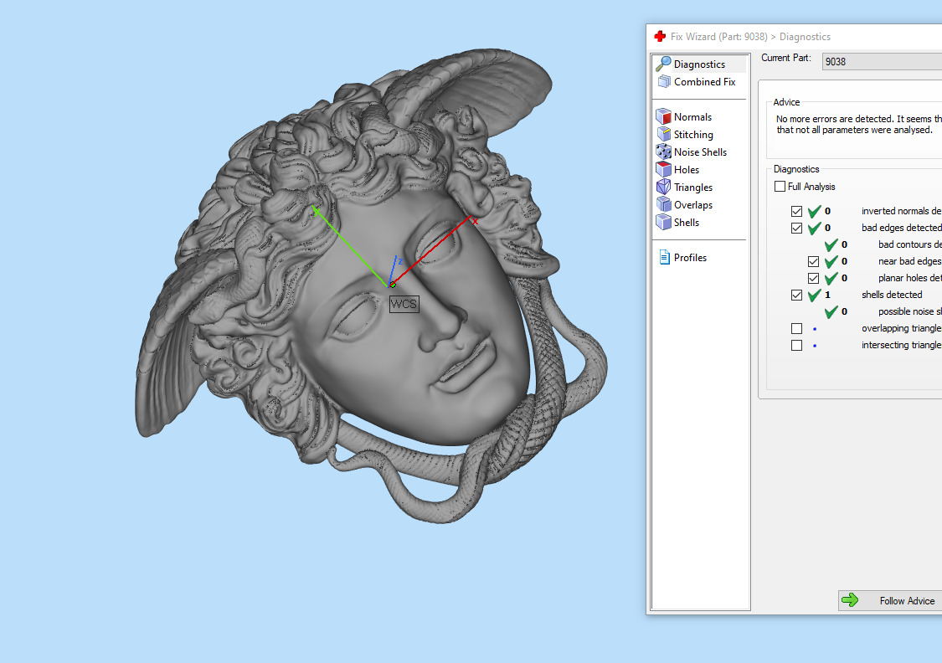This screenshot has width=942, height=663.
Task: Click the green check beside possible noise shells
Action: [x=831, y=311]
